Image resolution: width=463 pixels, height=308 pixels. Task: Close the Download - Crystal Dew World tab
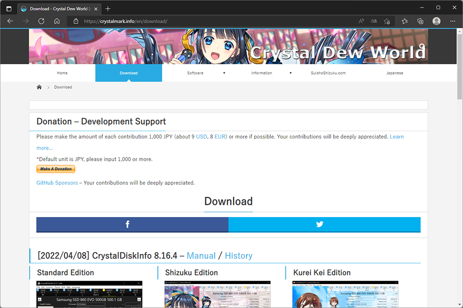coord(96,9)
